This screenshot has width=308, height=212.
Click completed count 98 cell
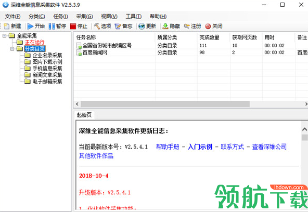click(x=202, y=52)
